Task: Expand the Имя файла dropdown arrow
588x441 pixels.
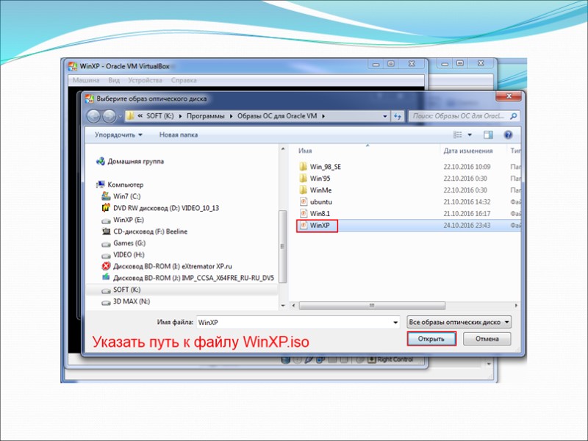Action: (395, 322)
